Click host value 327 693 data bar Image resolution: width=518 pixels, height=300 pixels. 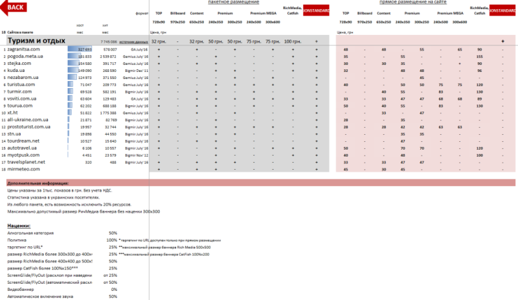pos(80,49)
